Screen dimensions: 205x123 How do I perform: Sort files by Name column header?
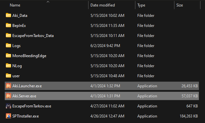(x=15, y=5)
